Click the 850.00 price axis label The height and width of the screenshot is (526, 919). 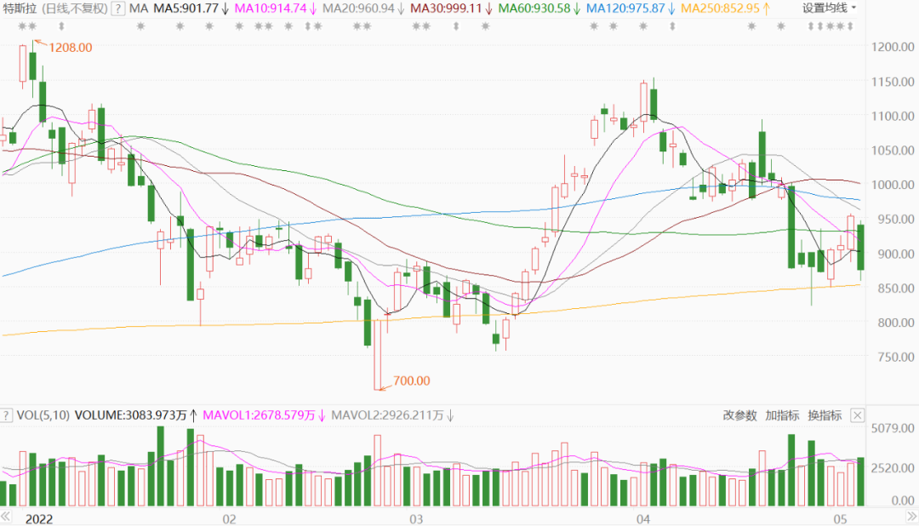896,289
